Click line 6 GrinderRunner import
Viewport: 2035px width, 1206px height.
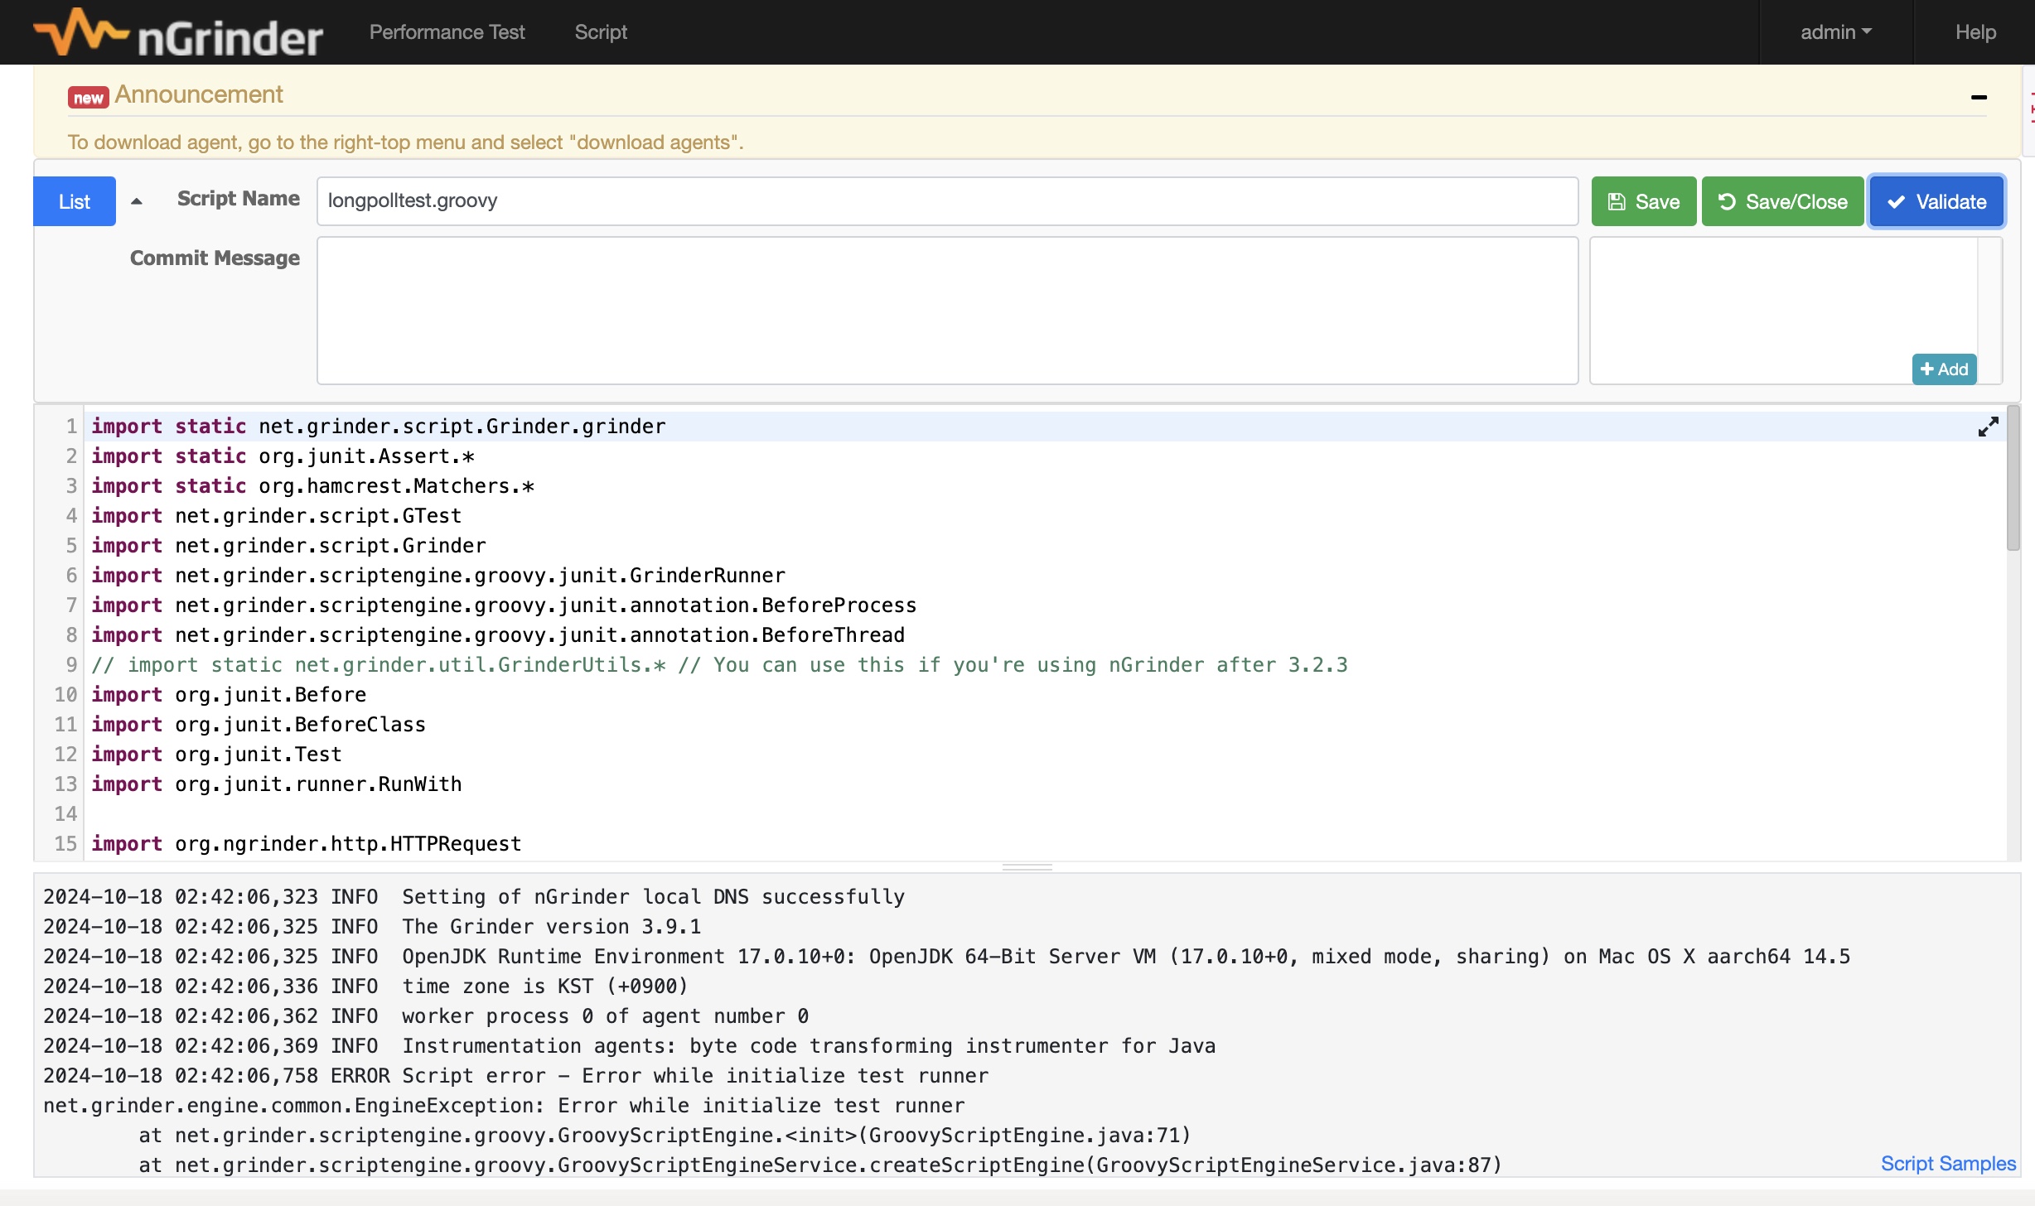coord(438,576)
